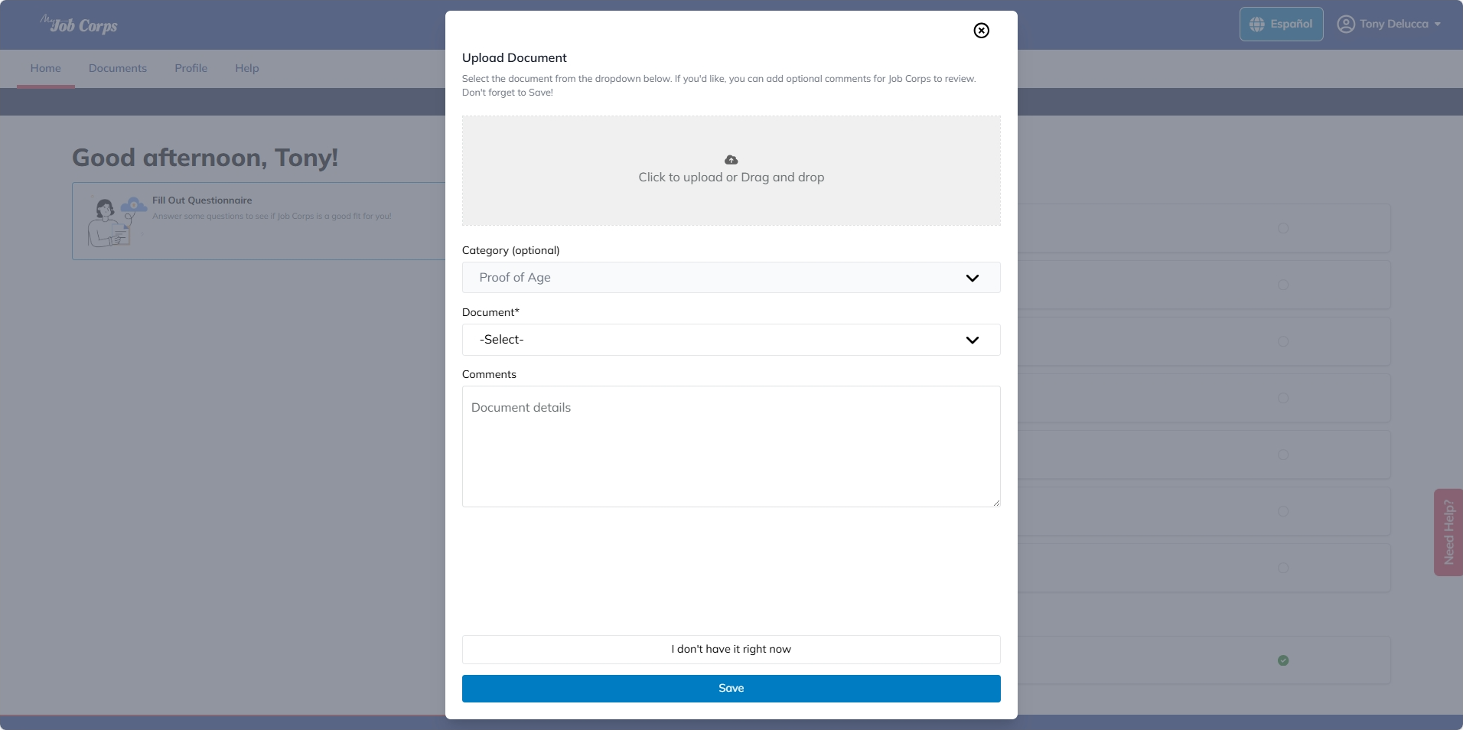The height and width of the screenshot is (730, 1463).
Task: Open the Need Help? side tab
Action: (x=1448, y=533)
